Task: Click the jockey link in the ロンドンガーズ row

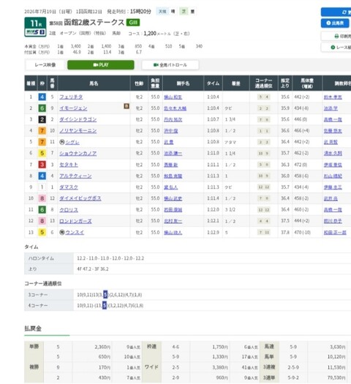Action: (x=173, y=221)
